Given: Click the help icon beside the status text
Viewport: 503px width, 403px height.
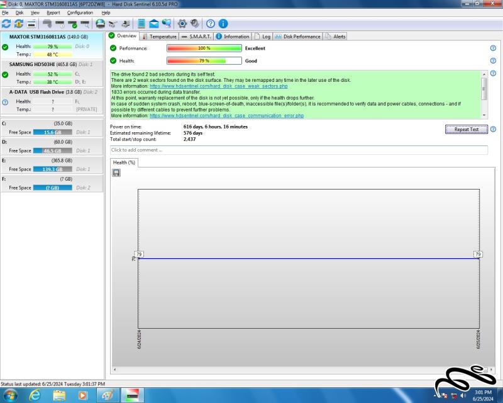Looking at the screenshot, I should click(x=493, y=73).
